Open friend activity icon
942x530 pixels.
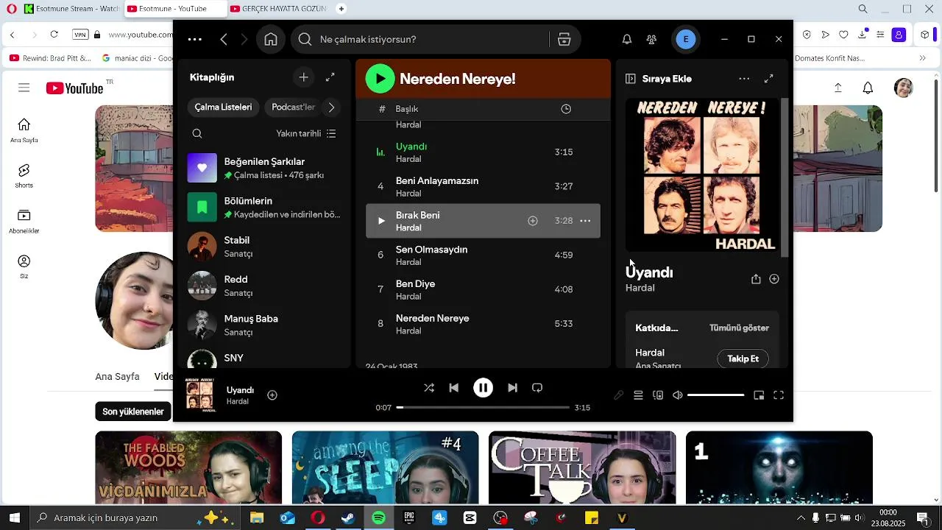point(651,40)
